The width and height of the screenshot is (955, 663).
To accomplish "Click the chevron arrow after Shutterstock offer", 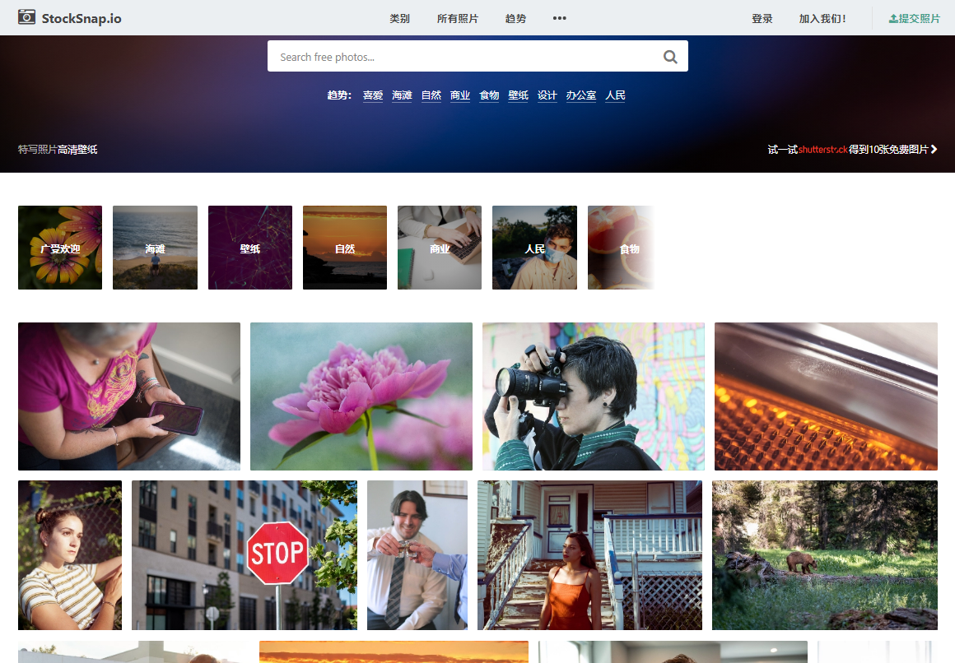I will point(934,150).
